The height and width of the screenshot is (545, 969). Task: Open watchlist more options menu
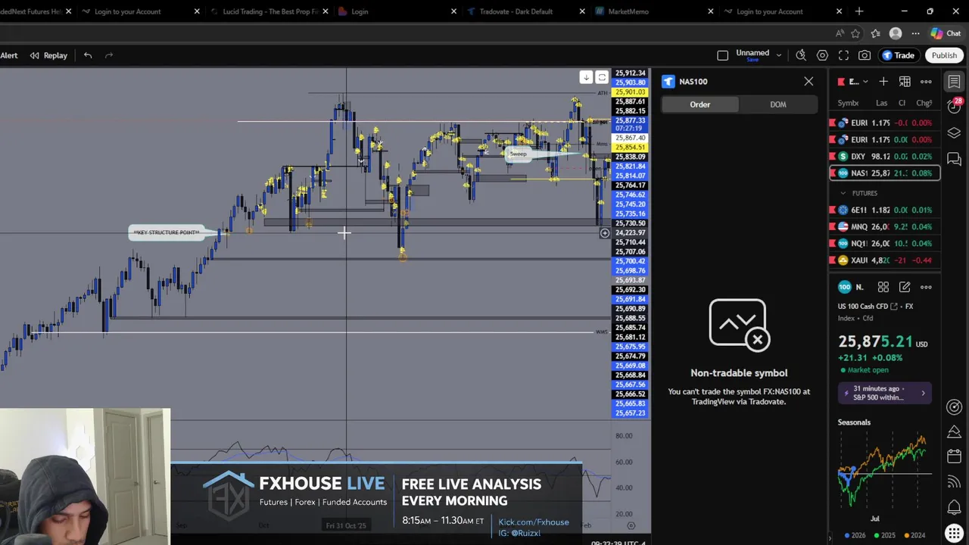point(926,82)
